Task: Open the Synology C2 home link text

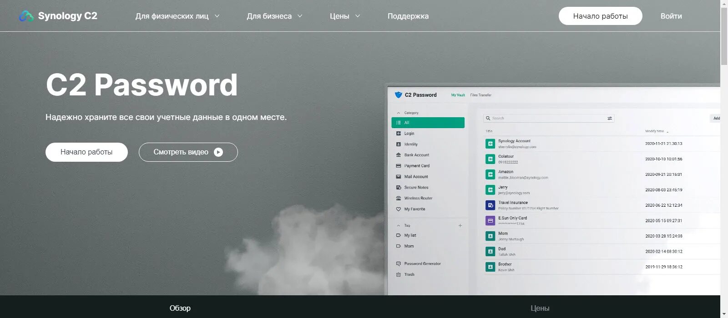Action: coord(67,16)
